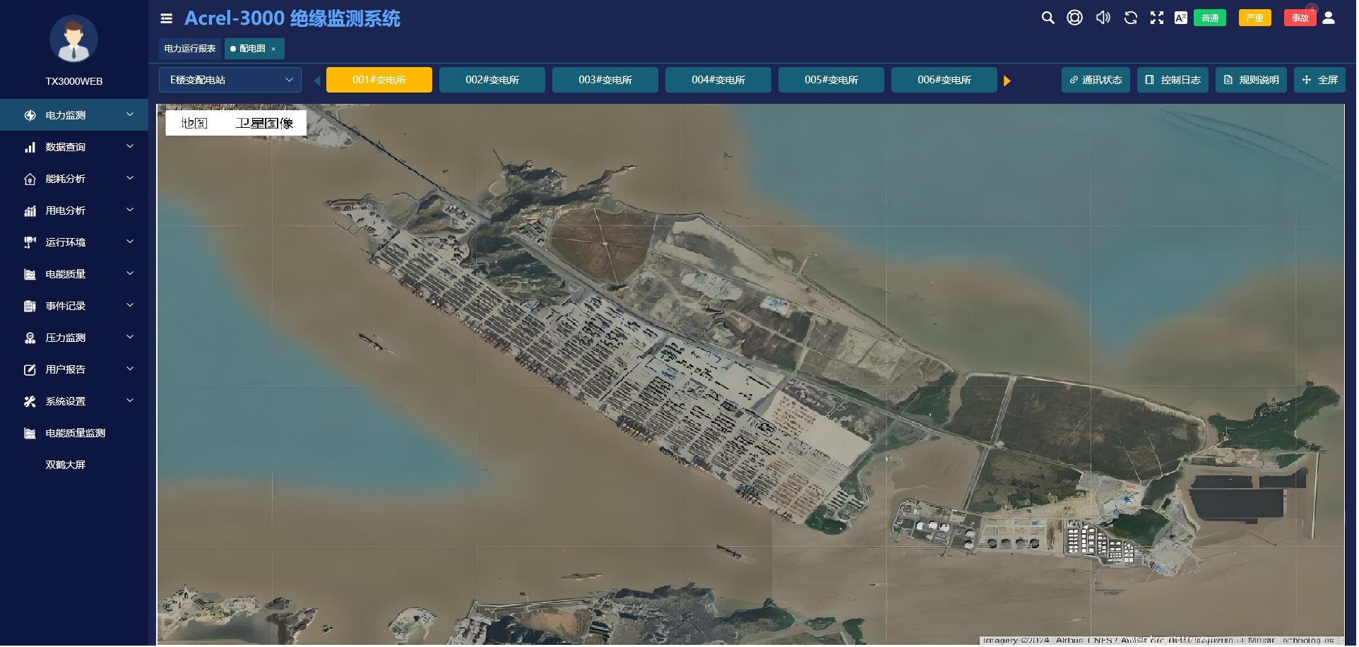Switch to 电力运行报表 tab

point(190,49)
